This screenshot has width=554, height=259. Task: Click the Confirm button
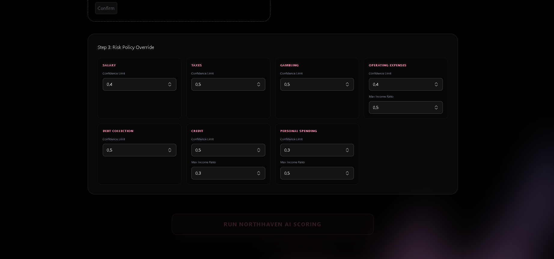coord(106,8)
